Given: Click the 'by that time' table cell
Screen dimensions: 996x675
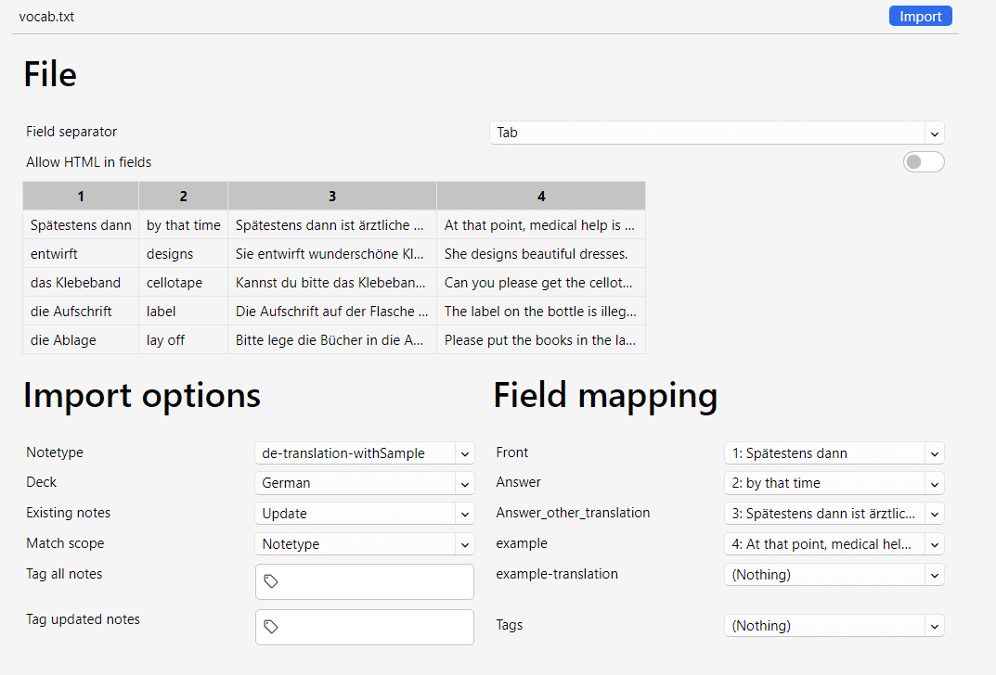Looking at the screenshot, I should click(x=183, y=225).
